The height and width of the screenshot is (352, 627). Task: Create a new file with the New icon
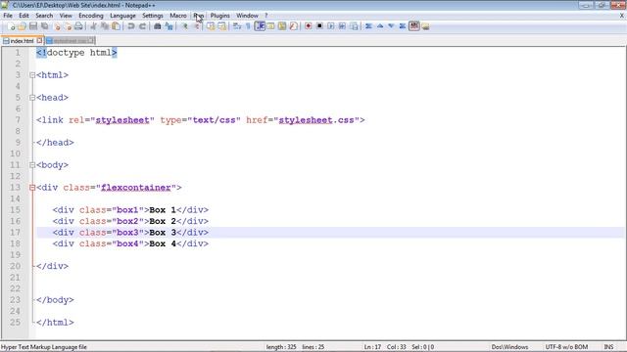[11, 26]
